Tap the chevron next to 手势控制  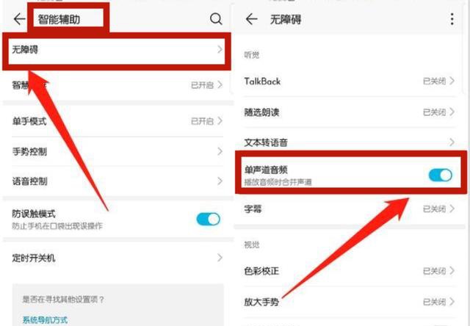(220, 151)
